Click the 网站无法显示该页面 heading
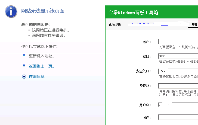 tap(43, 11)
